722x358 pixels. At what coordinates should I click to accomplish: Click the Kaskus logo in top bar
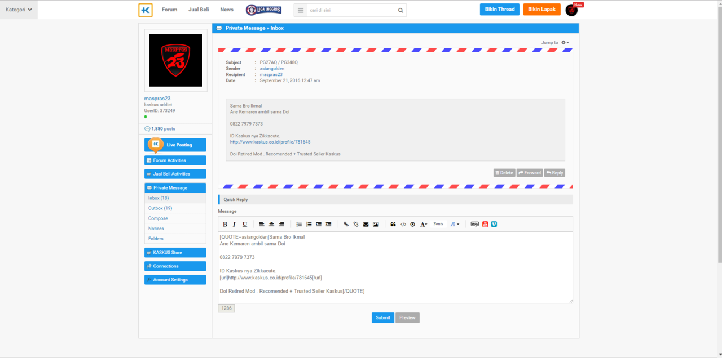tap(146, 10)
